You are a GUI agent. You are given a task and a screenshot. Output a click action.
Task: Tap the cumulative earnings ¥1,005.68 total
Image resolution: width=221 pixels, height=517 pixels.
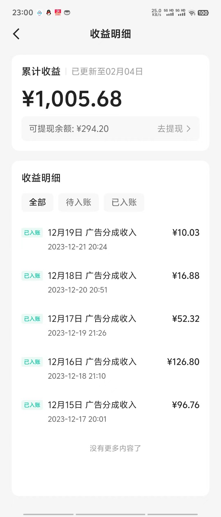[x=72, y=99]
